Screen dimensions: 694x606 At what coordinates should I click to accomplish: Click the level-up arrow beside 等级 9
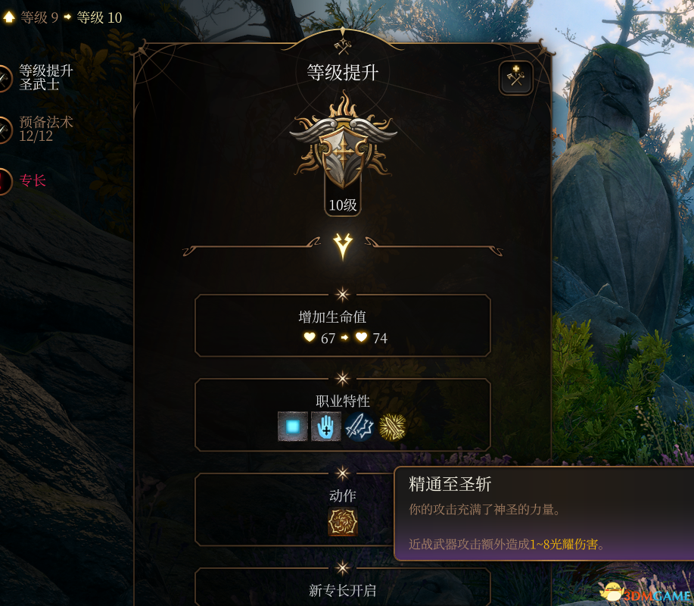[x=9, y=17]
